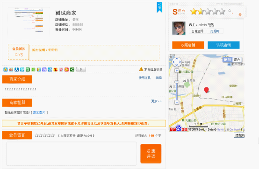Open green more-share options icon
This screenshot has height=169, width=259.
[x=72, y=70]
